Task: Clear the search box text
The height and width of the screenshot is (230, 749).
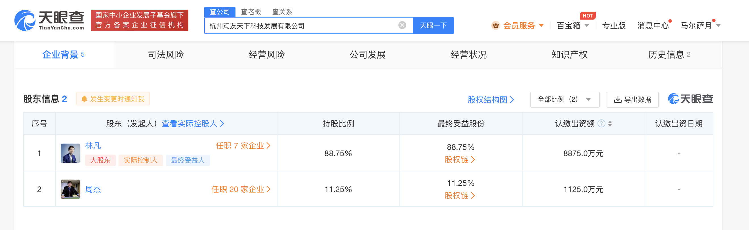Action: [402, 25]
